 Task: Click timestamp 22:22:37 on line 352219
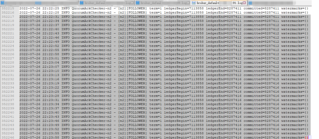51,25
